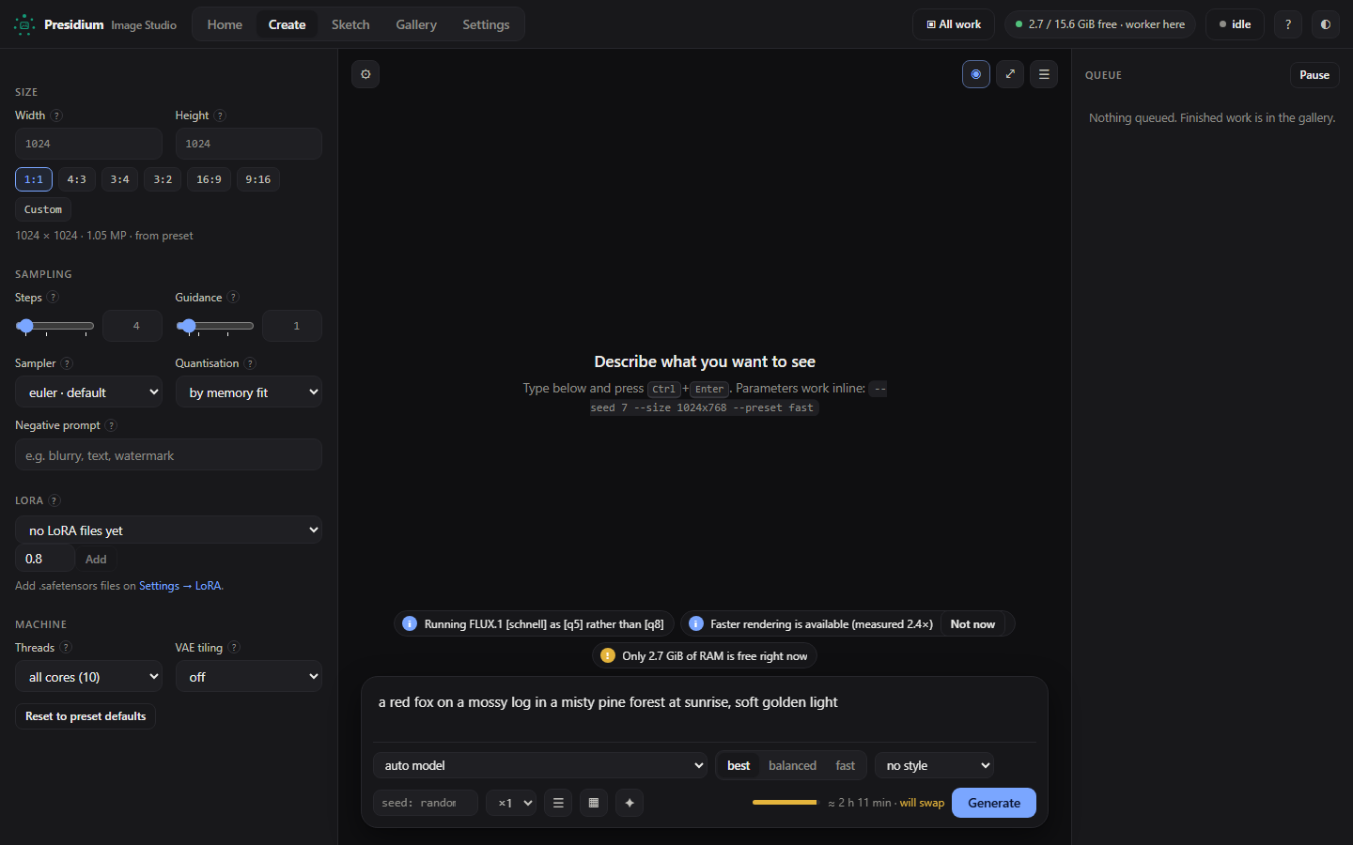Click the Generate button
Image resolution: width=1353 pixels, height=845 pixels.
pyautogui.click(x=994, y=803)
